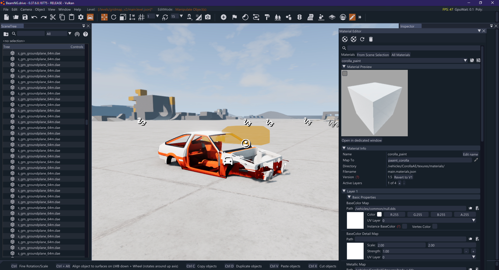Click the Revert to V1 button
The image size is (499, 270).
pyautogui.click(x=403, y=177)
